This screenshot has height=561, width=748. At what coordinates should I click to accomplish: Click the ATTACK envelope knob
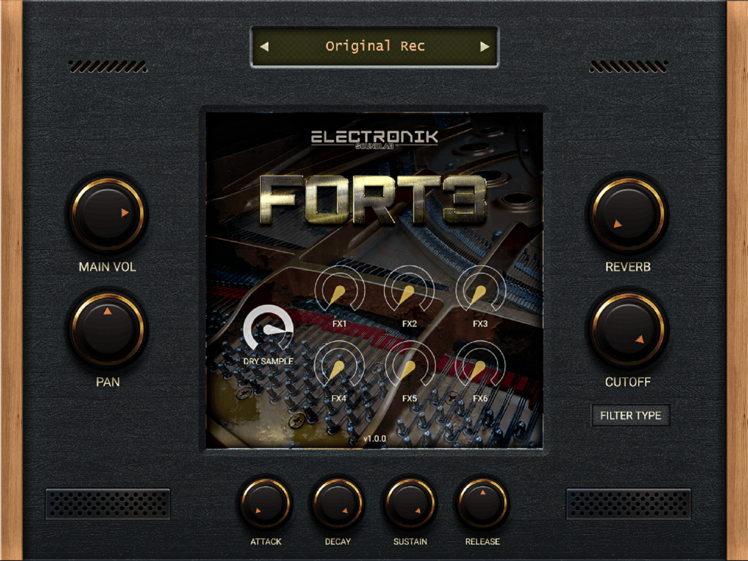(x=266, y=503)
